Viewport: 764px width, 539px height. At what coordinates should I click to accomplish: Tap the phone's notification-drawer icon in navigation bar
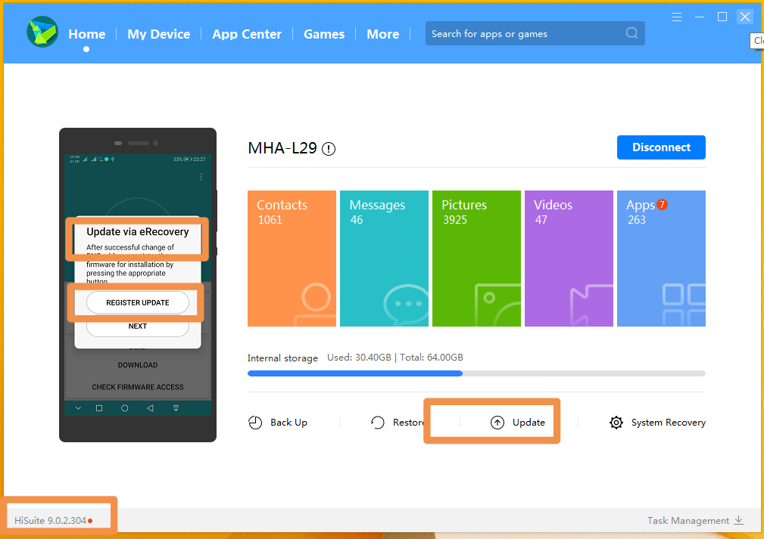[176, 408]
